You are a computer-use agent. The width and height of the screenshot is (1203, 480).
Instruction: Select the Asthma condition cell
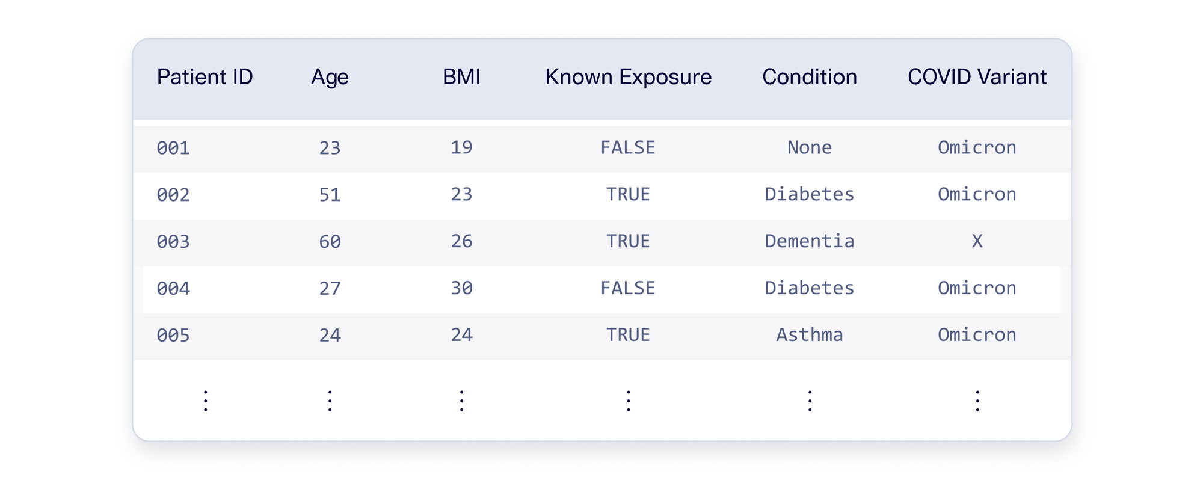coord(810,334)
